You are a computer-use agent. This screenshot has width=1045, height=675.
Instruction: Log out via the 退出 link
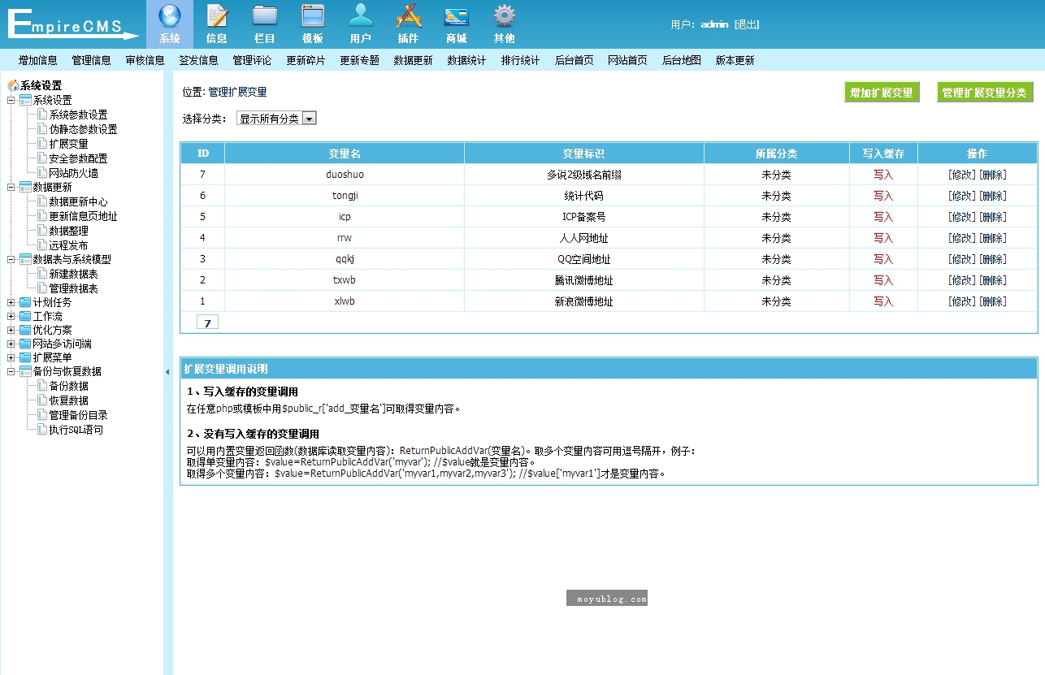747,24
